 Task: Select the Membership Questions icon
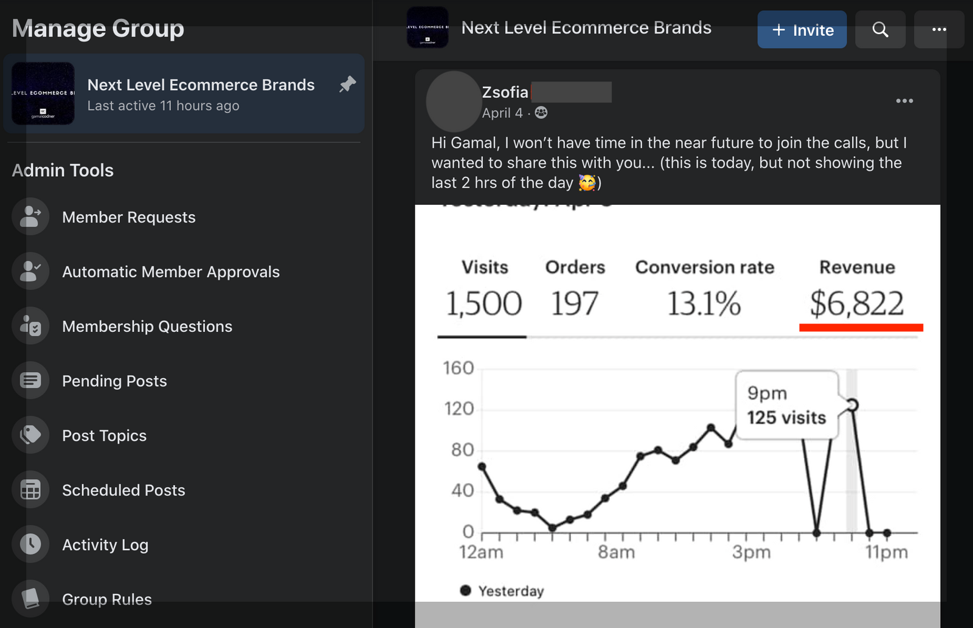30,326
